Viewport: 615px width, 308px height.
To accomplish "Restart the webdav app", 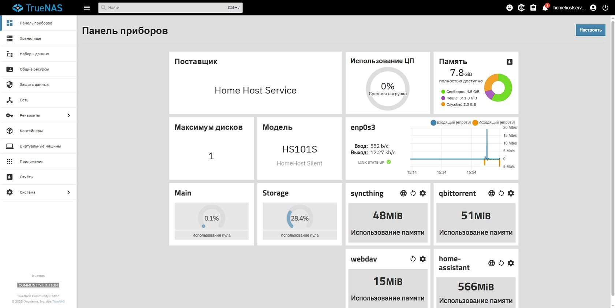I will (x=413, y=259).
